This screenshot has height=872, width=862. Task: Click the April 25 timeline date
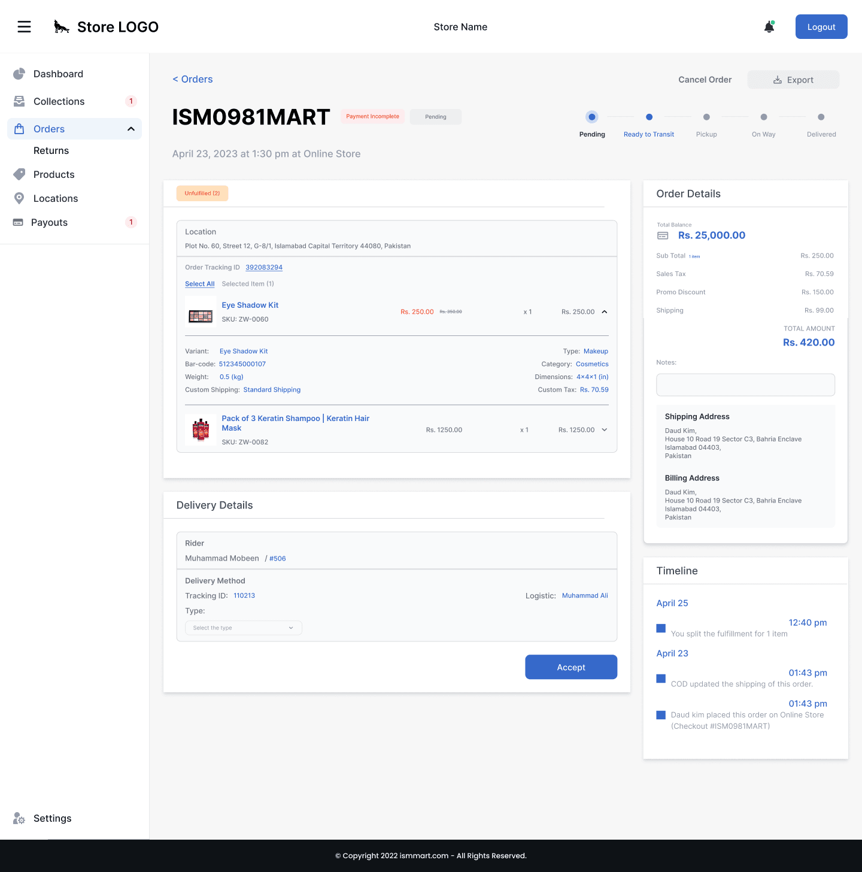point(672,603)
